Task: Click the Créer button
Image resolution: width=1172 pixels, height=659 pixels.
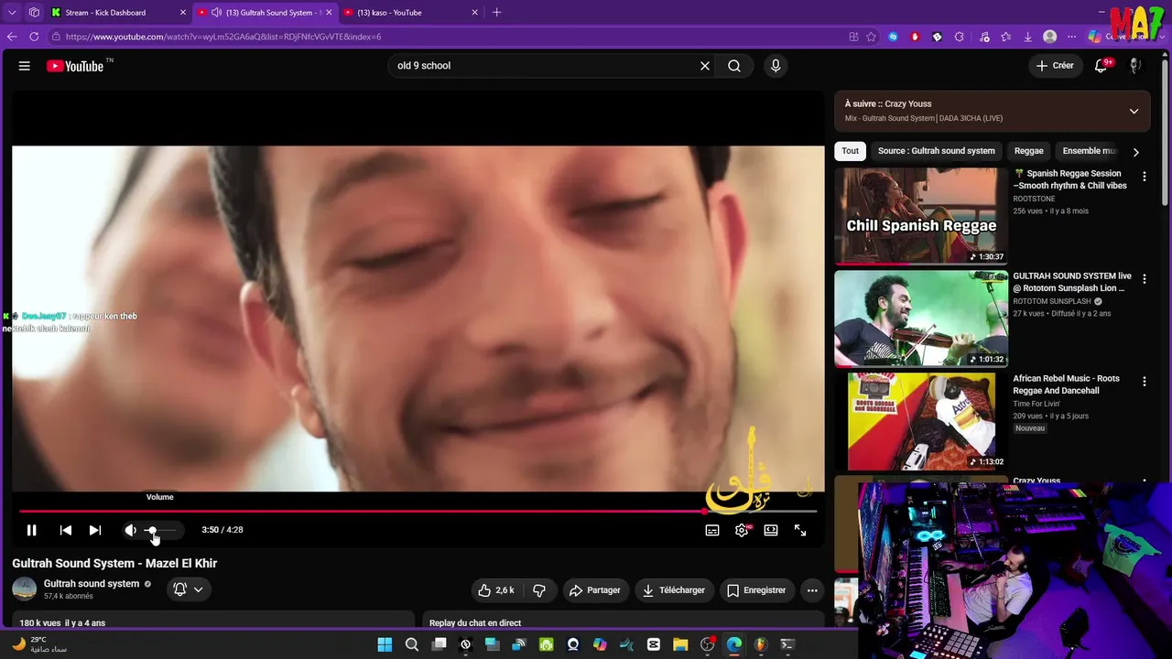Action: click(x=1055, y=66)
